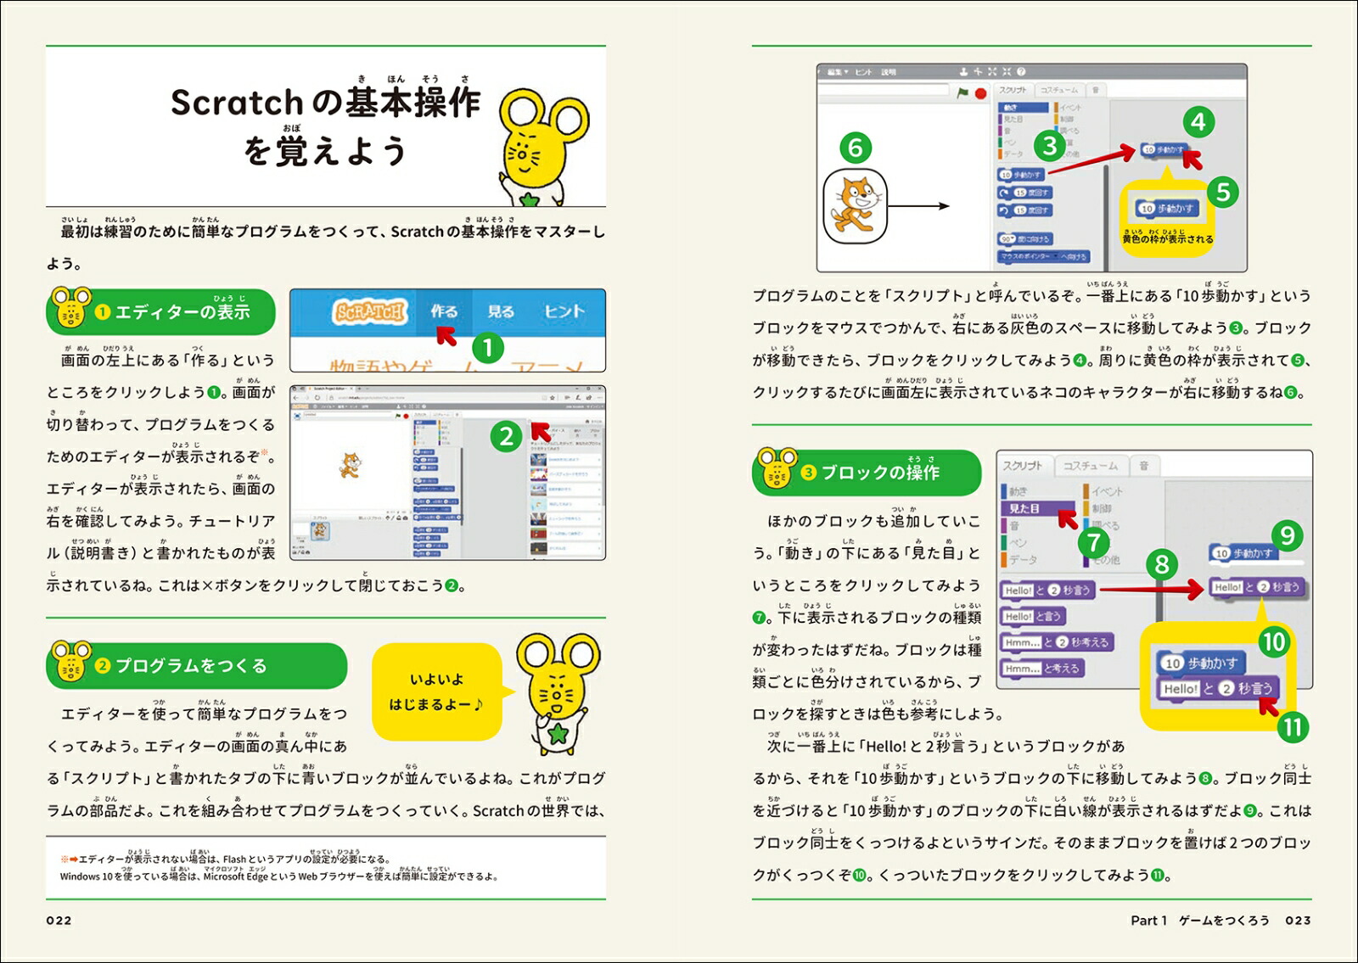Expand the second tutorial row via its arrow
This screenshot has height=963, width=1358.
coord(599,474)
